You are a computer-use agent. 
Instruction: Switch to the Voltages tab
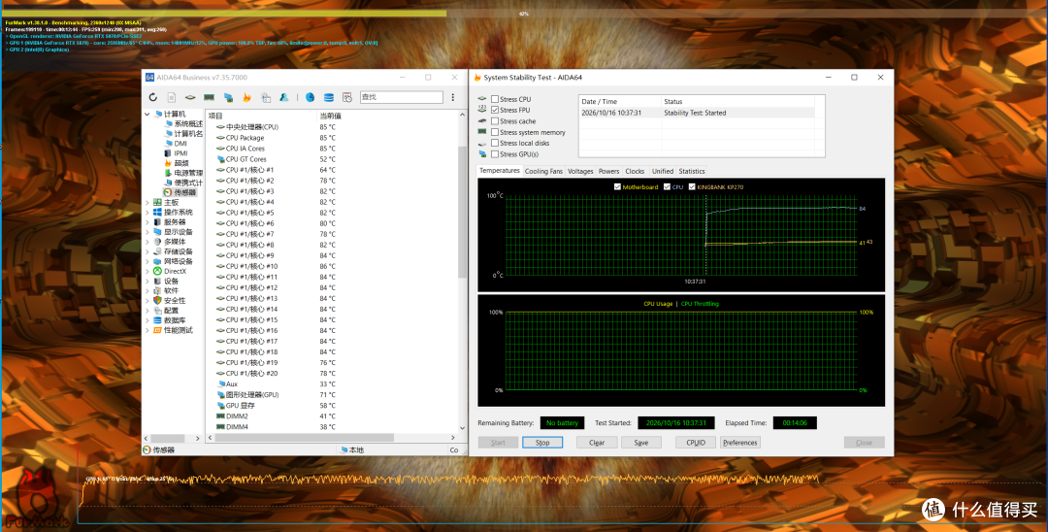580,171
